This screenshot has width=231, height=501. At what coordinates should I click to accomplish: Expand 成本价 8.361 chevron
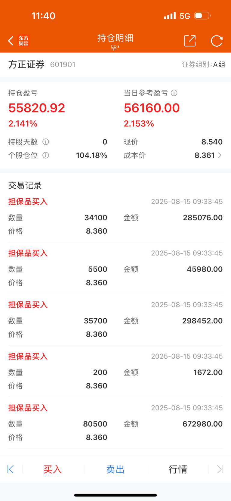tap(220, 155)
